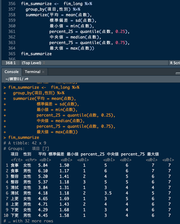Click the pink 0.25 value in editor
180x224 pixels.
click(x=120, y=31)
